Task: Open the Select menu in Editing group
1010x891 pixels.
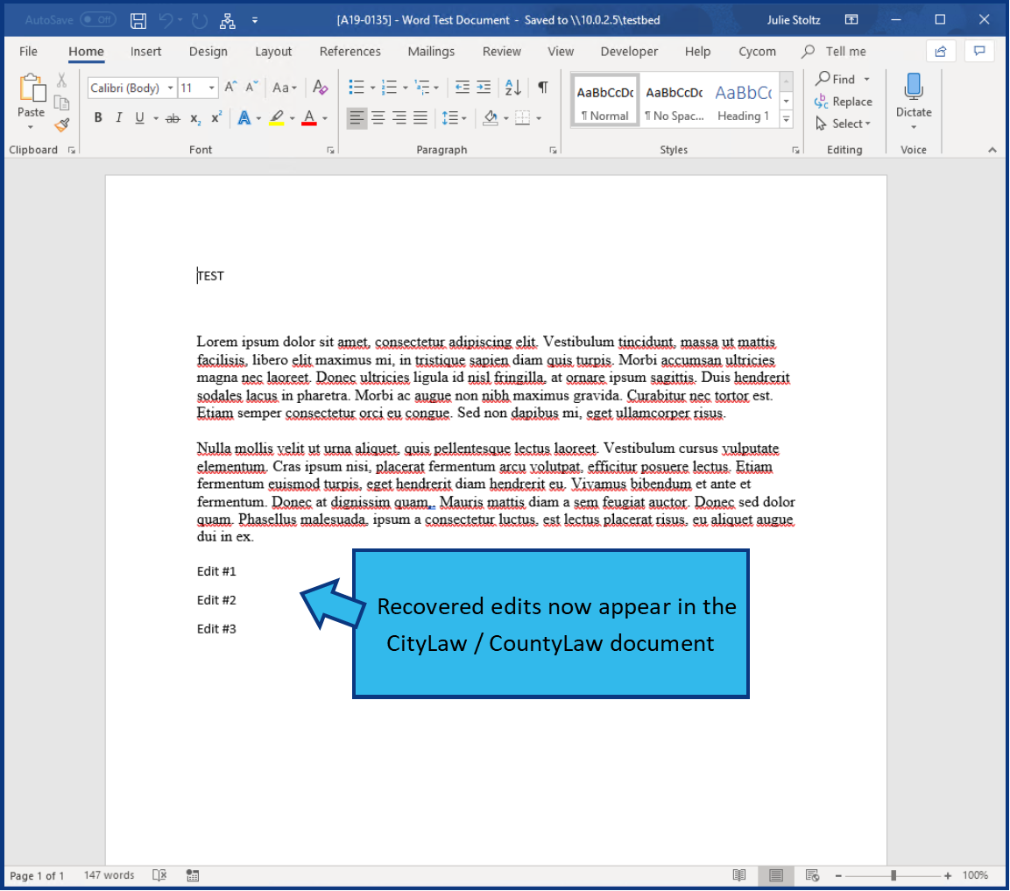Action: pyautogui.click(x=843, y=124)
